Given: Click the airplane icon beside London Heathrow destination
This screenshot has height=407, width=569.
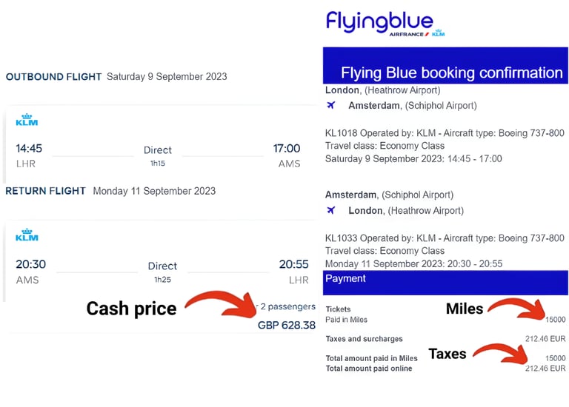Looking at the screenshot, I should click(x=331, y=210).
